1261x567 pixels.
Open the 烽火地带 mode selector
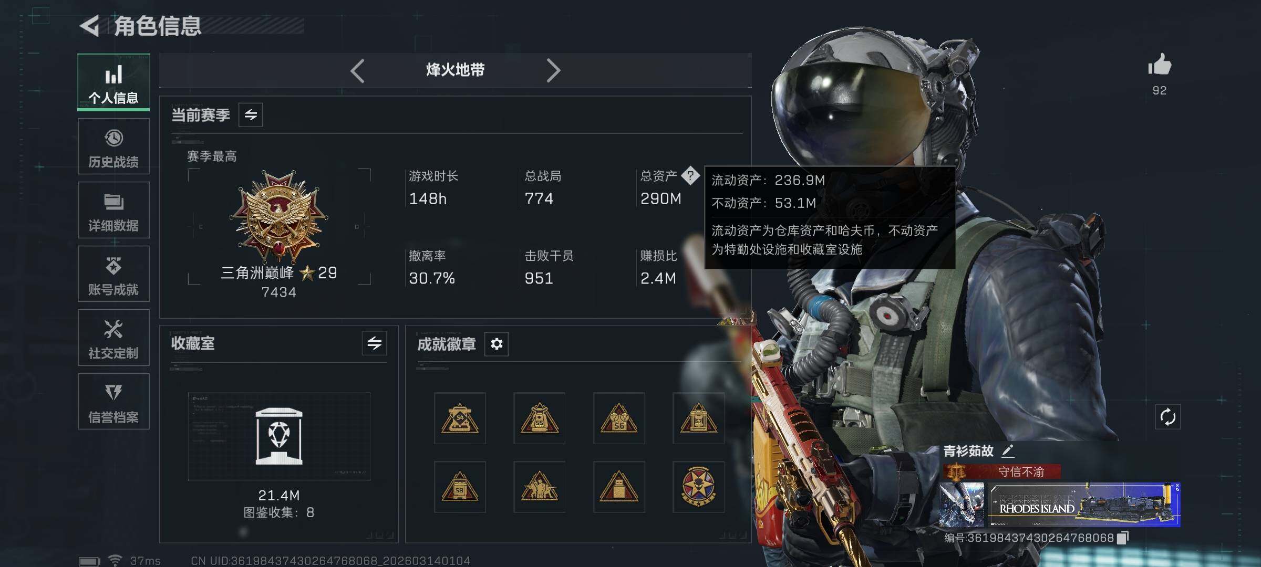pos(455,70)
